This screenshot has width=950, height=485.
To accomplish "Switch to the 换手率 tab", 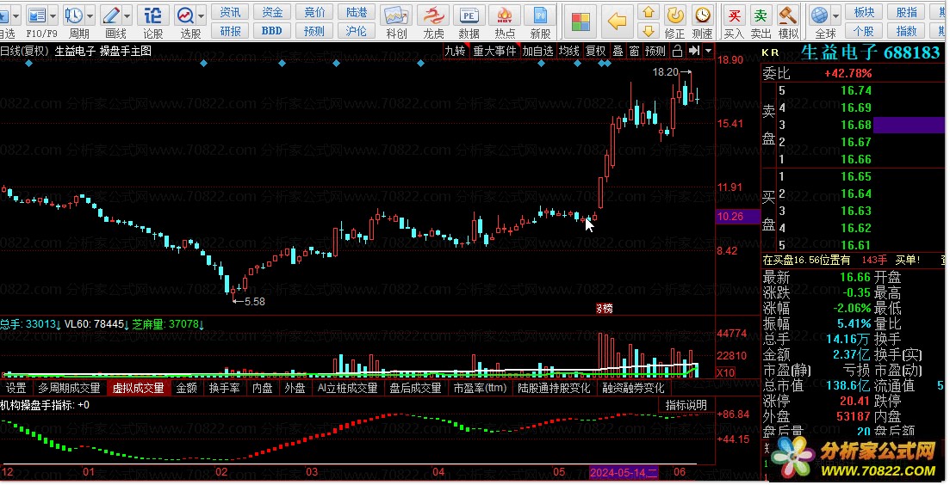I will tap(224, 388).
